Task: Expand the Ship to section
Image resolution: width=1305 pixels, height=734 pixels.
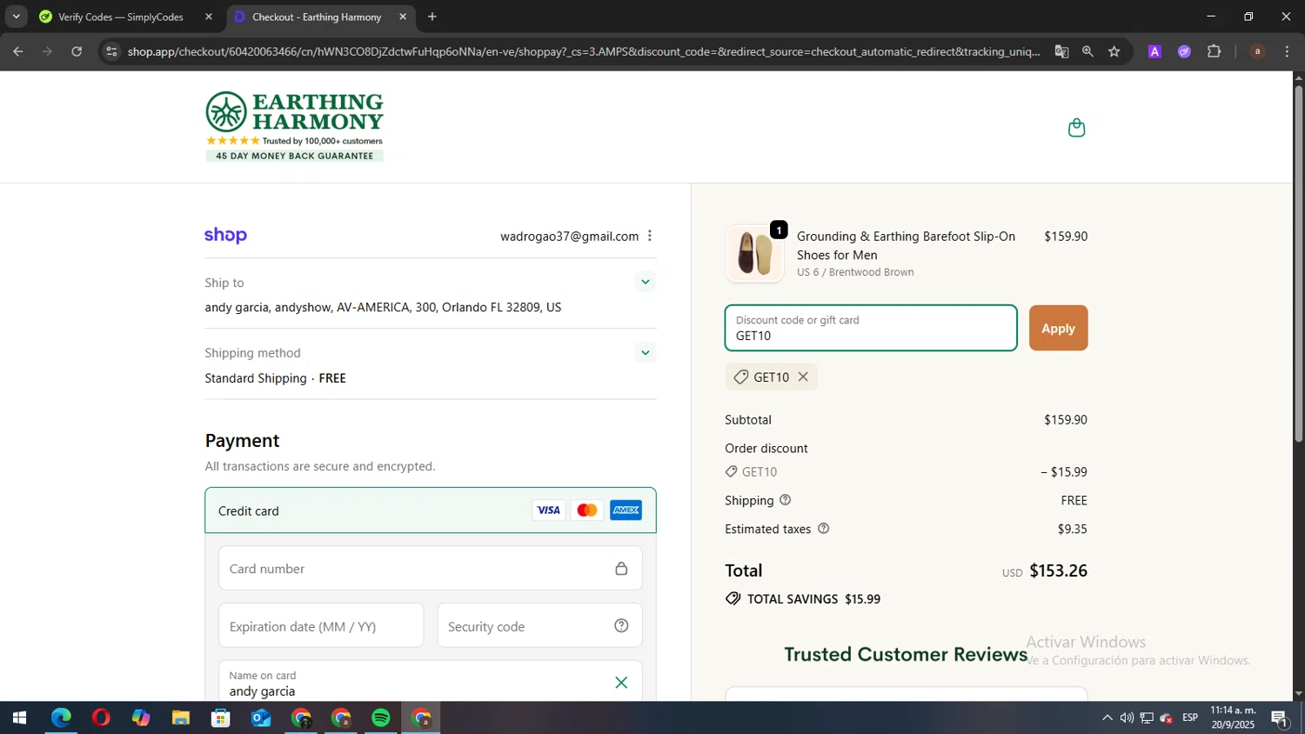Action: click(x=645, y=282)
